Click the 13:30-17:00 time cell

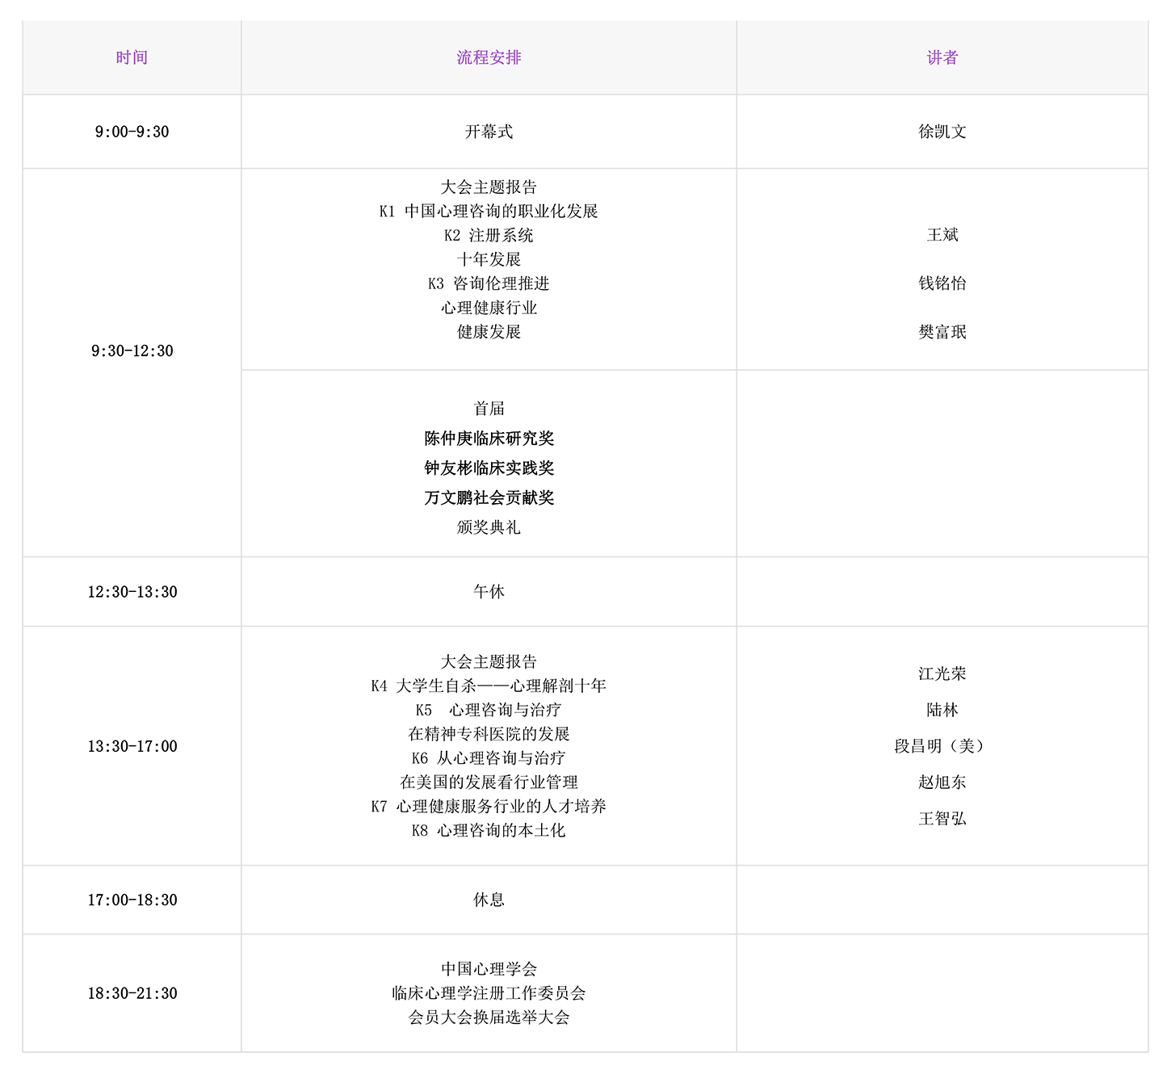132,746
